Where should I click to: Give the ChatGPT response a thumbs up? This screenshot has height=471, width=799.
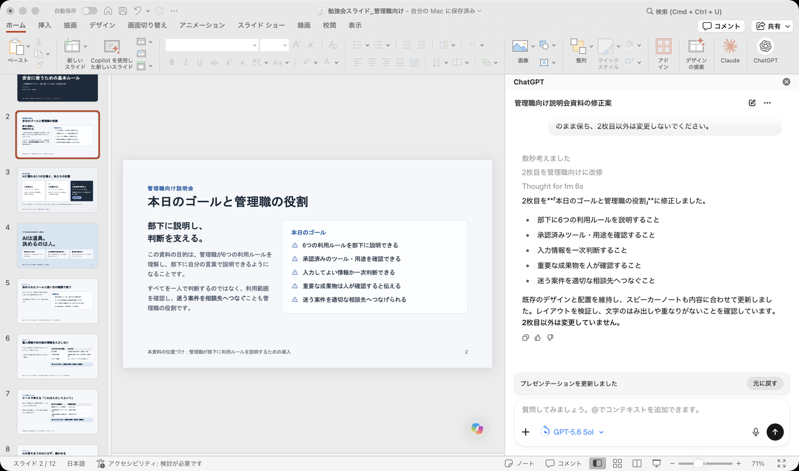point(538,337)
